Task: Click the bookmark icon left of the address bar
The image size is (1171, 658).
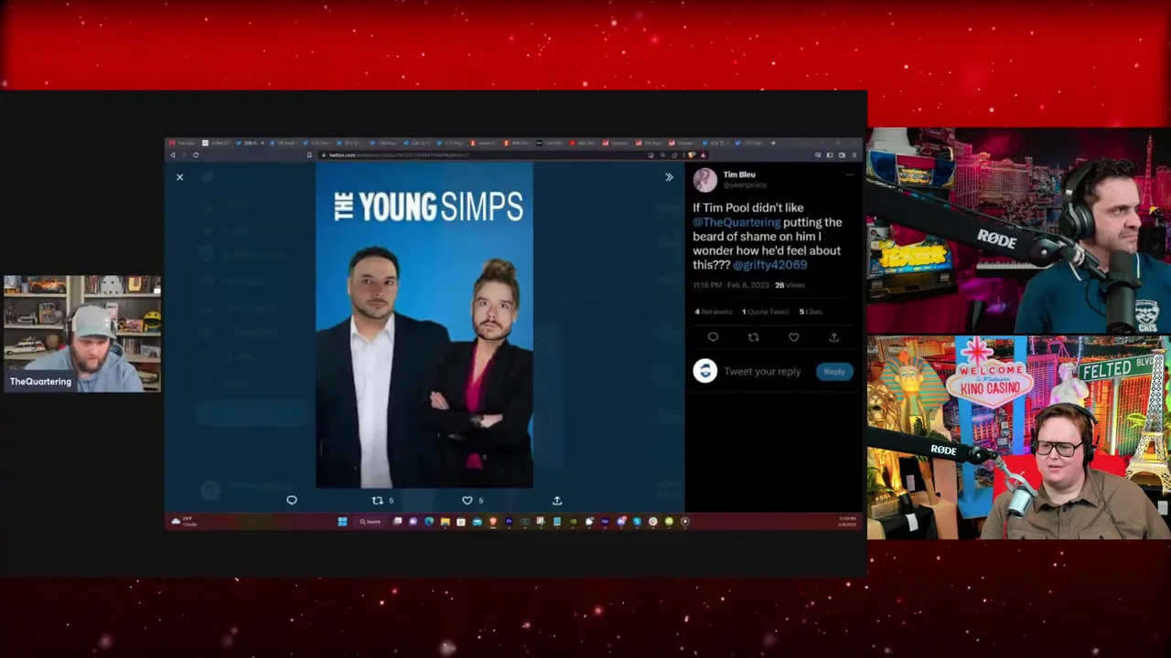Action: [x=309, y=155]
